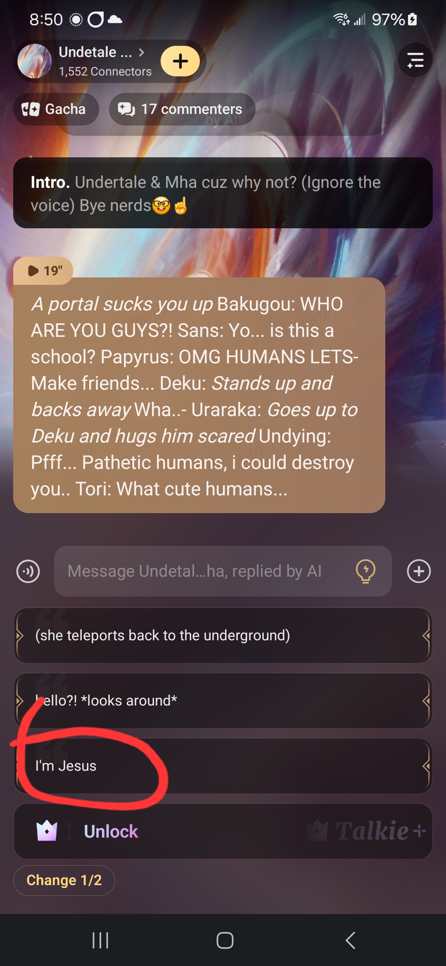Tap the voice call icon beside message box
Screen dimensions: 446x966
tap(28, 571)
